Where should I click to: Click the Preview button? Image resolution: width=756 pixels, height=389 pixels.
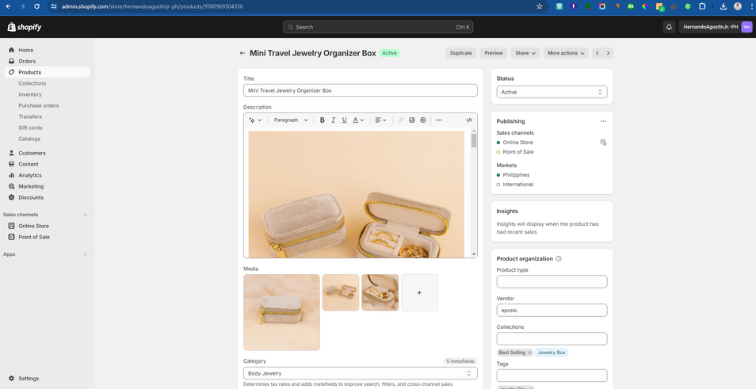click(x=493, y=53)
